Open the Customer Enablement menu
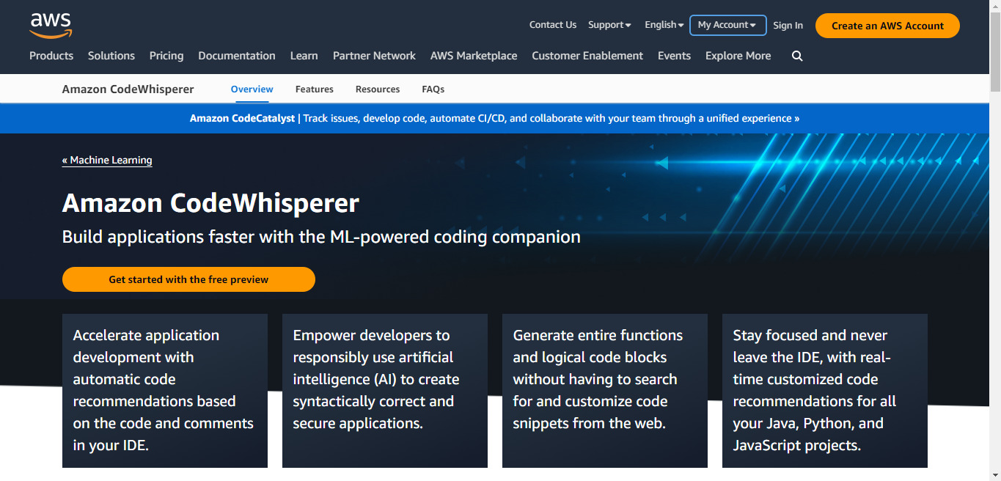This screenshot has width=1001, height=481. coord(587,56)
